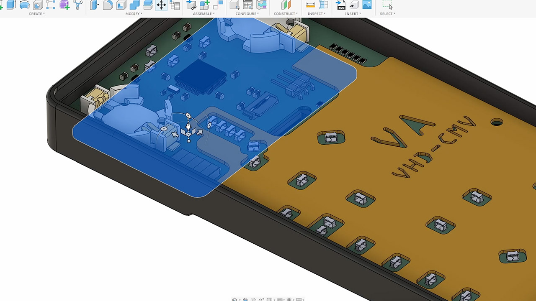Click the left-pointing arrow of the move manipulator

176,134
